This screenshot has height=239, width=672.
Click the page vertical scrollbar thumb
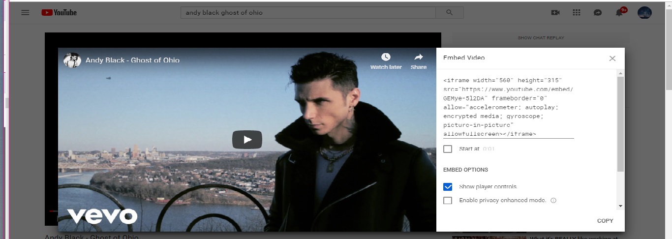(x=669, y=49)
